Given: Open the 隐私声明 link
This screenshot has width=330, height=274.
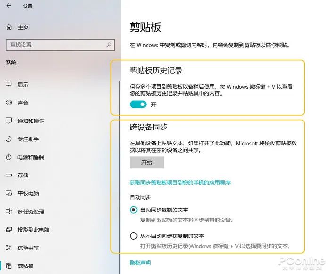Looking at the screenshot, I should 140,263.
